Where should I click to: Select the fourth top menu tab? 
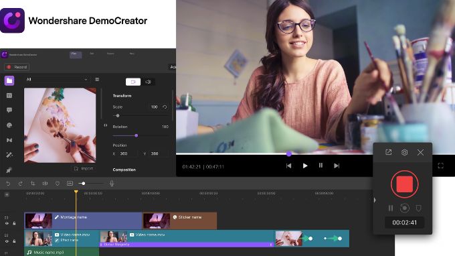tap(132, 54)
